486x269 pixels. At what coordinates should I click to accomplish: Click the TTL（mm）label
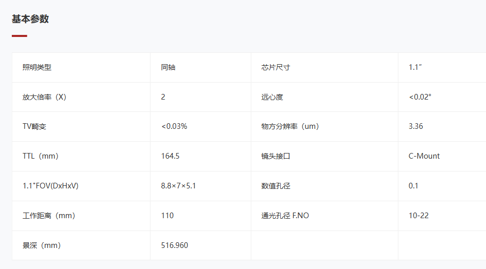click(x=40, y=156)
